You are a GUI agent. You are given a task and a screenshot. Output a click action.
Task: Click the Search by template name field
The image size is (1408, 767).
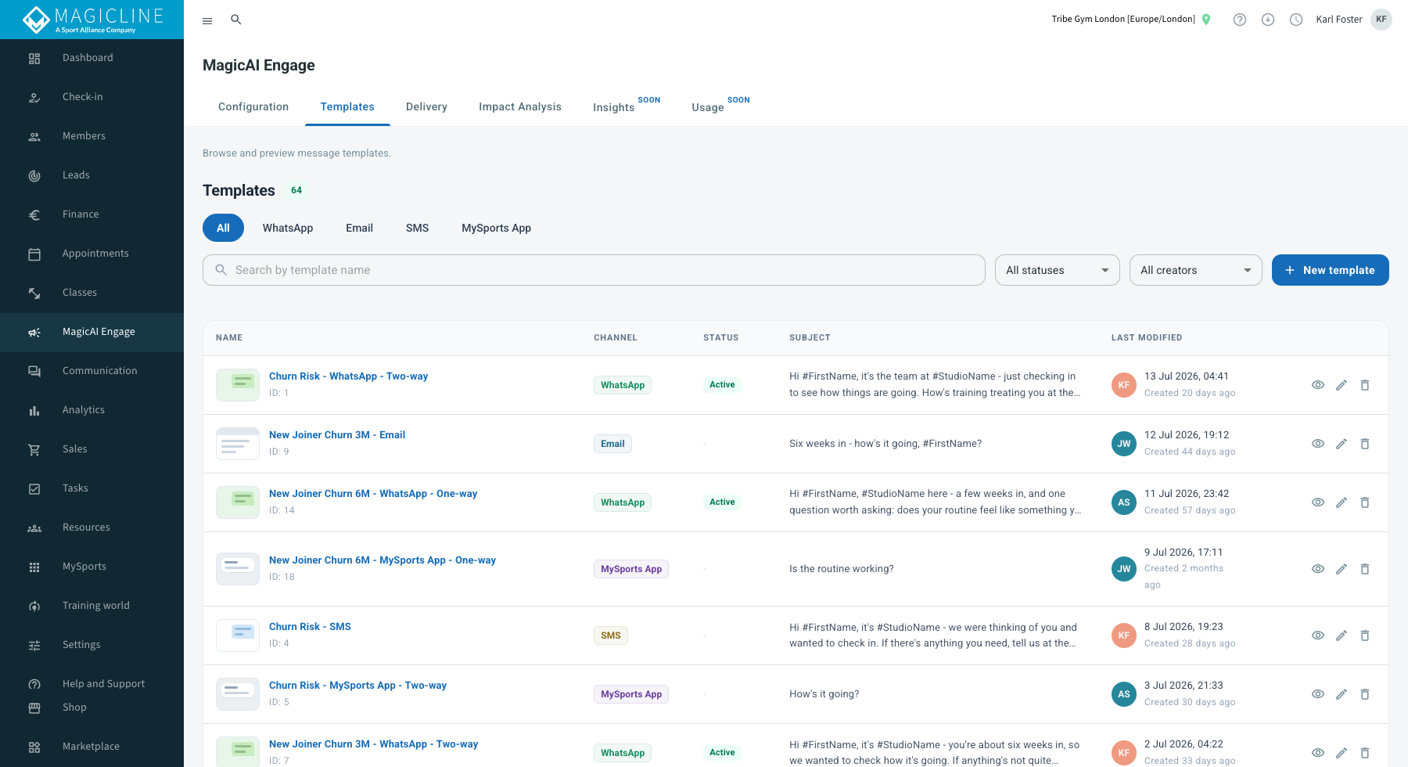[x=594, y=270]
